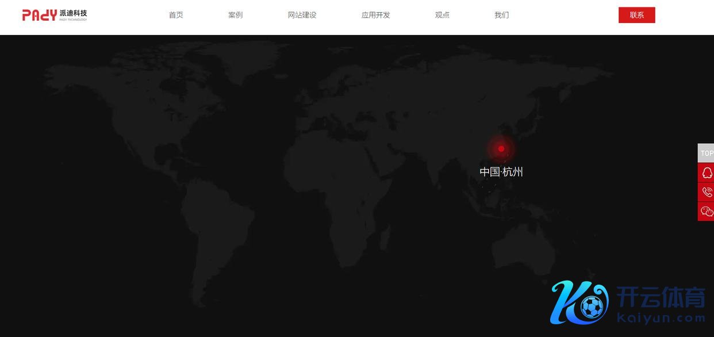
Task: Go to 首页 home page
Action: click(176, 15)
